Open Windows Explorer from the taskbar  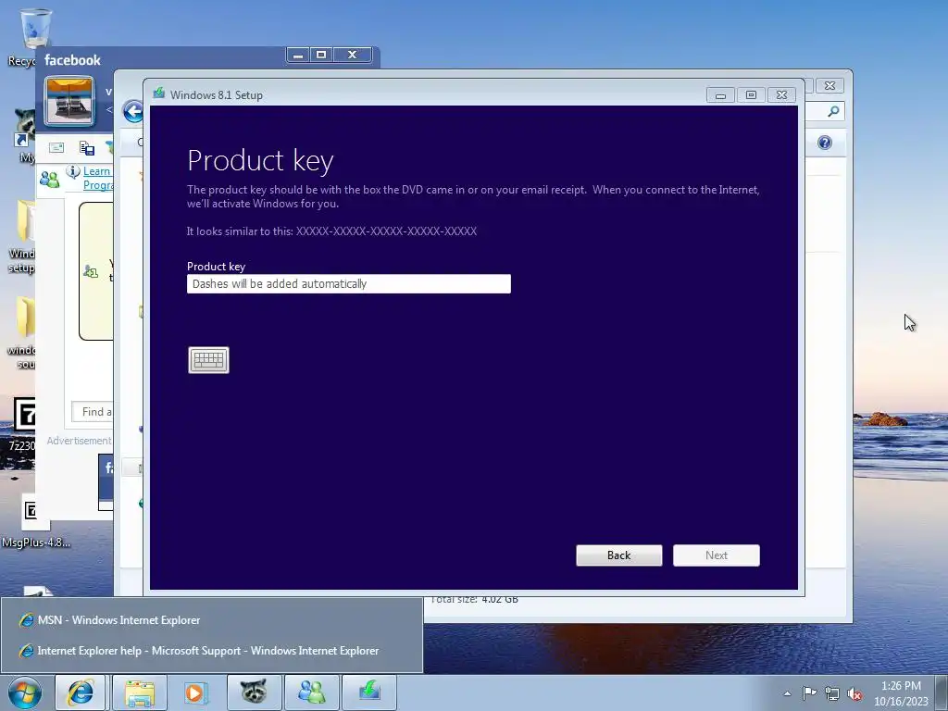140,692
